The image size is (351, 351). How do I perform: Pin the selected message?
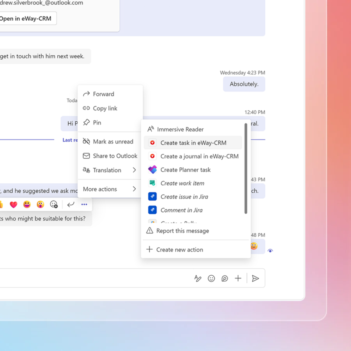(97, 122)
